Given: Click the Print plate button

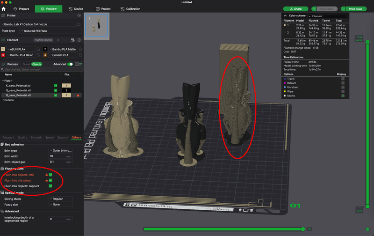Looking at the screenshot, I should point(356,9).
